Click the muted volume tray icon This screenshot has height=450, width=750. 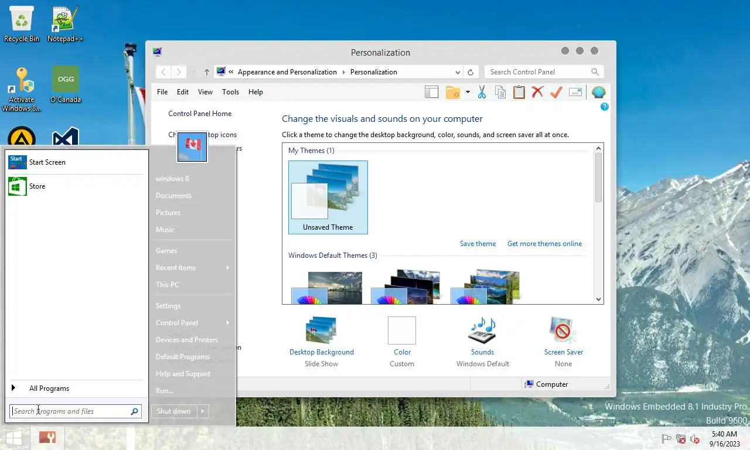[x=695, y=439]
